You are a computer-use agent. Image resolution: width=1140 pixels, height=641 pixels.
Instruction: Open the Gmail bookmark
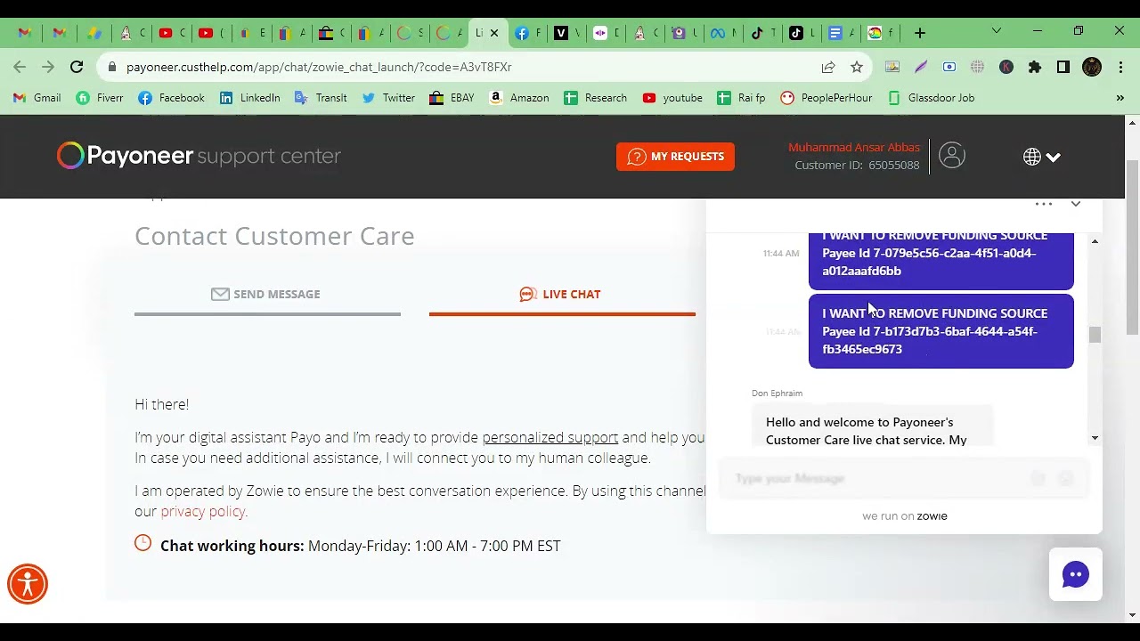coord(37,98)
